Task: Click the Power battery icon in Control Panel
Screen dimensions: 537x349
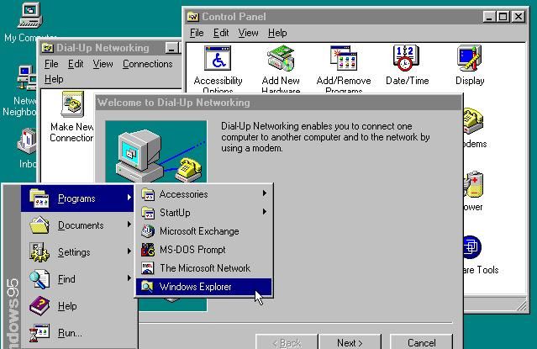Action: pos(473,184)
